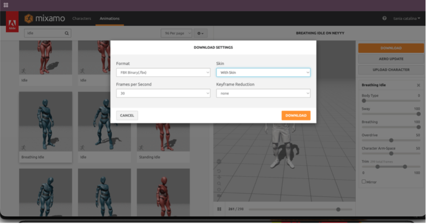The image size is (427, 224).
Task: Click the run icon on first red Idle thumbnail
Action: (23, 71)
